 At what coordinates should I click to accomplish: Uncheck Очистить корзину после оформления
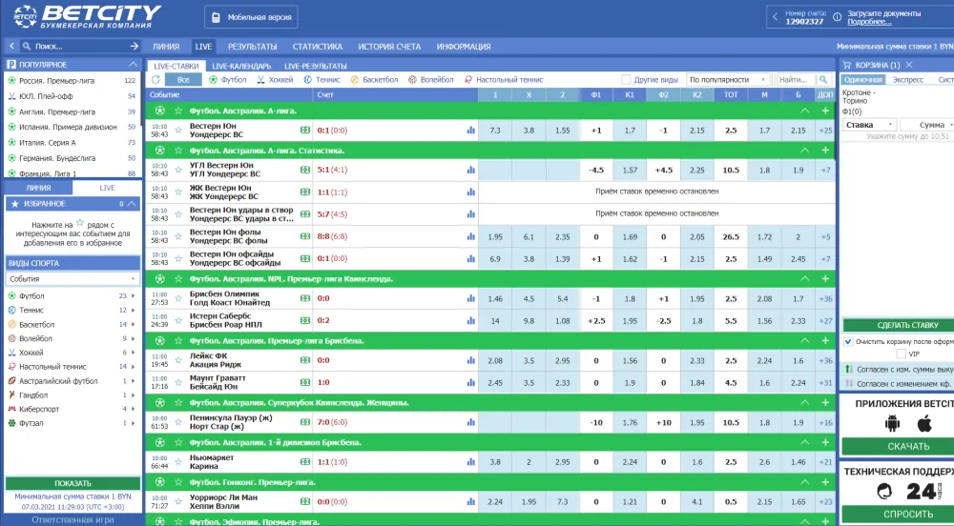coord(848,341)
